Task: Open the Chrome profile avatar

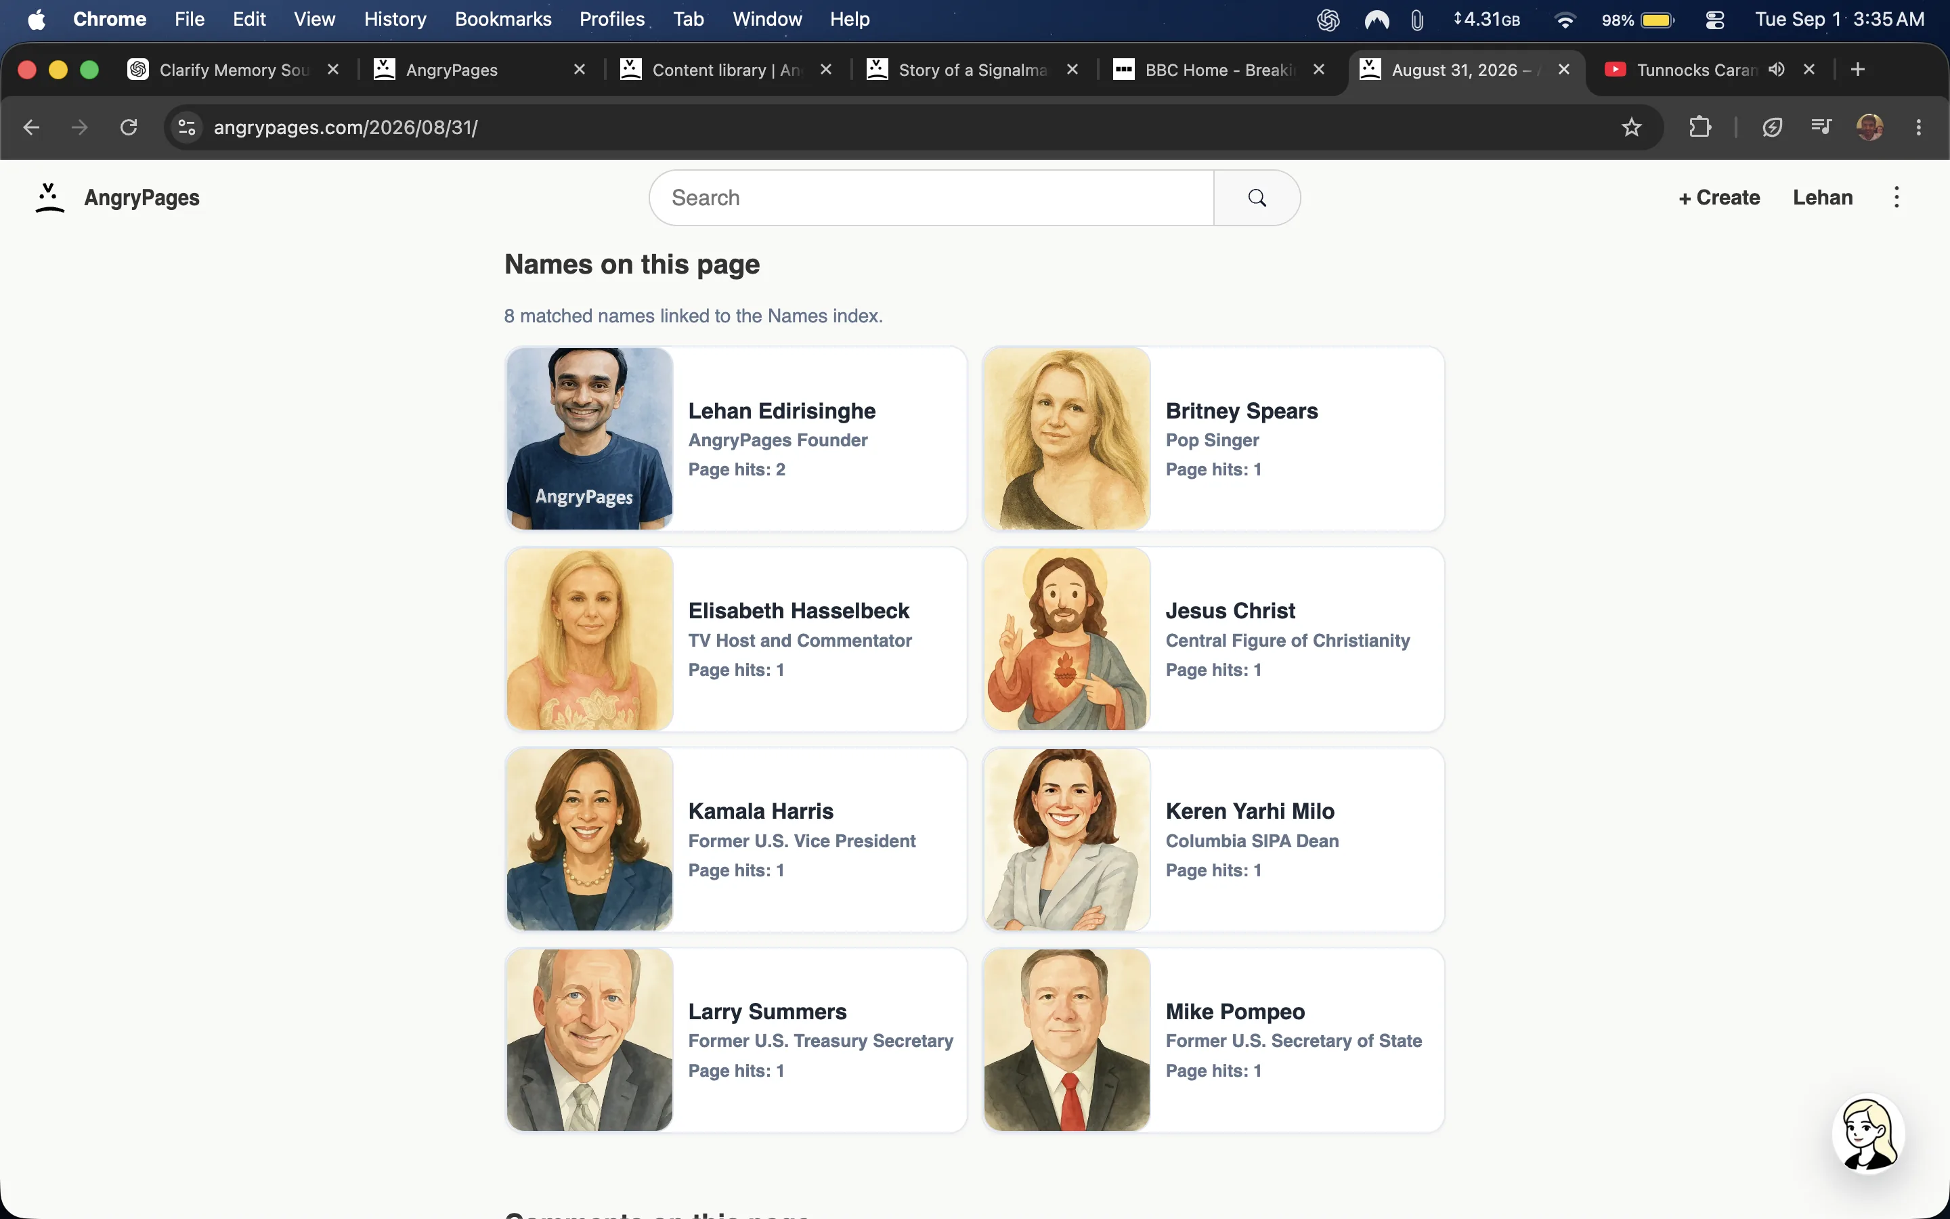Action: coord(1869,127)
